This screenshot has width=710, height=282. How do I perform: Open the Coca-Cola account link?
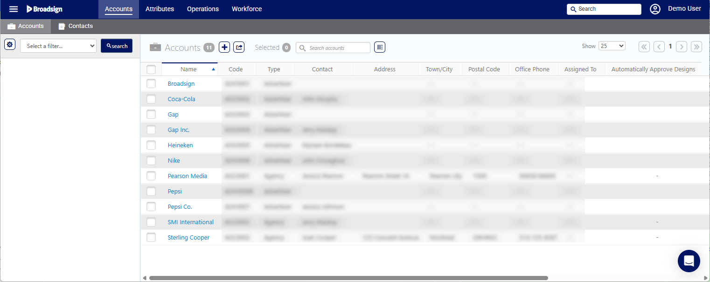[x=181, y=99]
